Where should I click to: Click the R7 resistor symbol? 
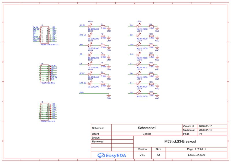[x=103, y=84]
